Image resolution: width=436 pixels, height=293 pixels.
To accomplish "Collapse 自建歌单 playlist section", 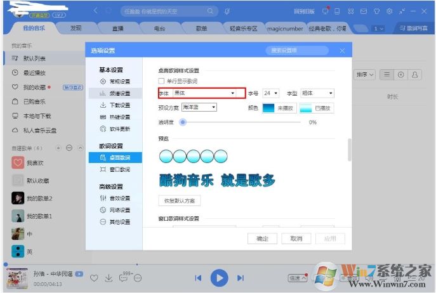I will pyautogui.click(x=81, y=148).
